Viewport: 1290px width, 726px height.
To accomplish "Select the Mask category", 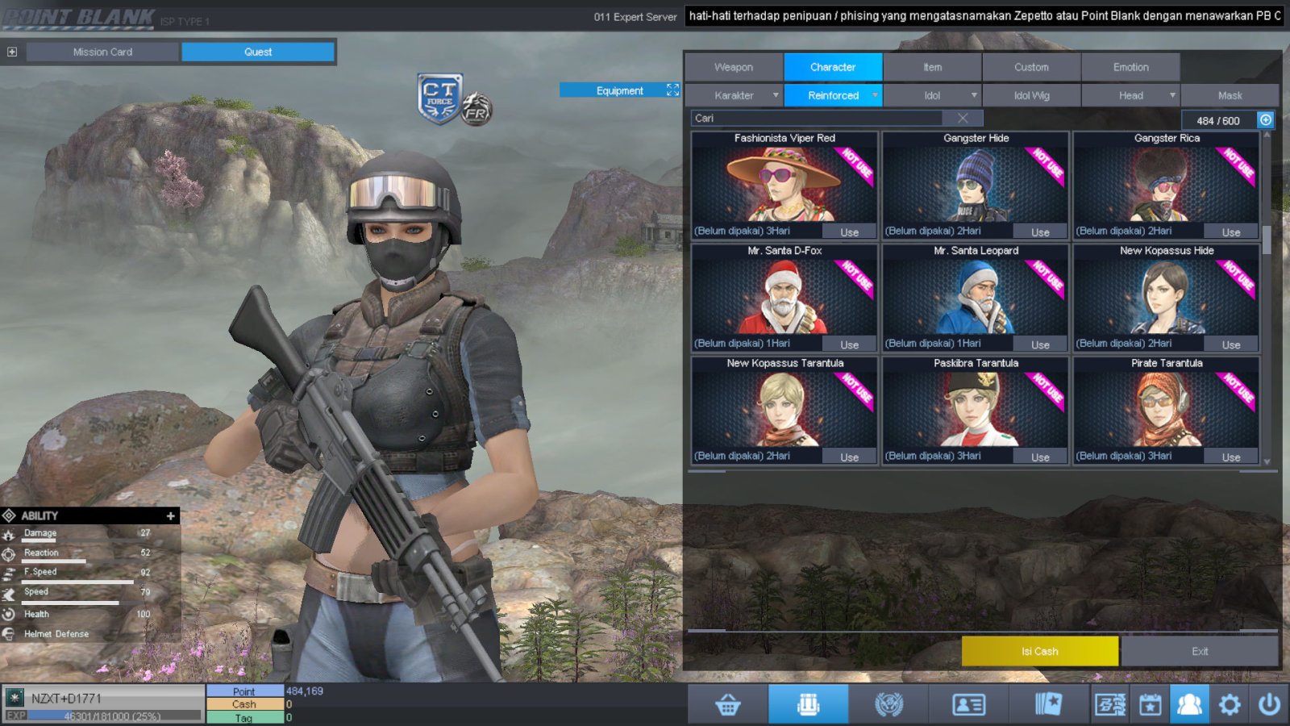I will 1230,95.
